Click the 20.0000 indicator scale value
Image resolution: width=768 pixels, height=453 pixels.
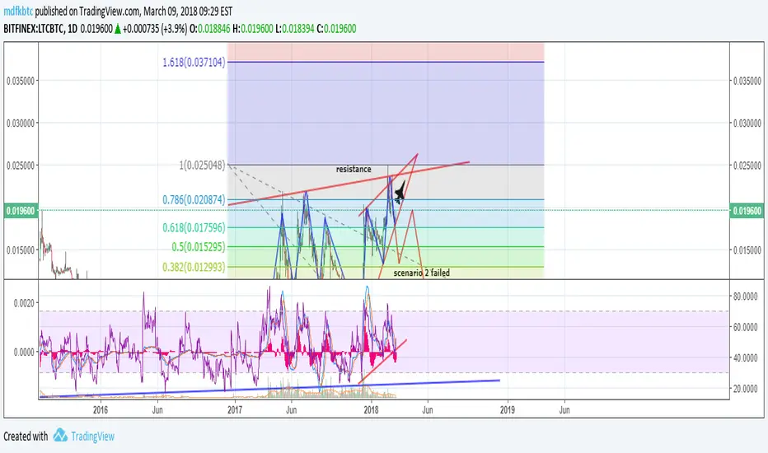745,389
